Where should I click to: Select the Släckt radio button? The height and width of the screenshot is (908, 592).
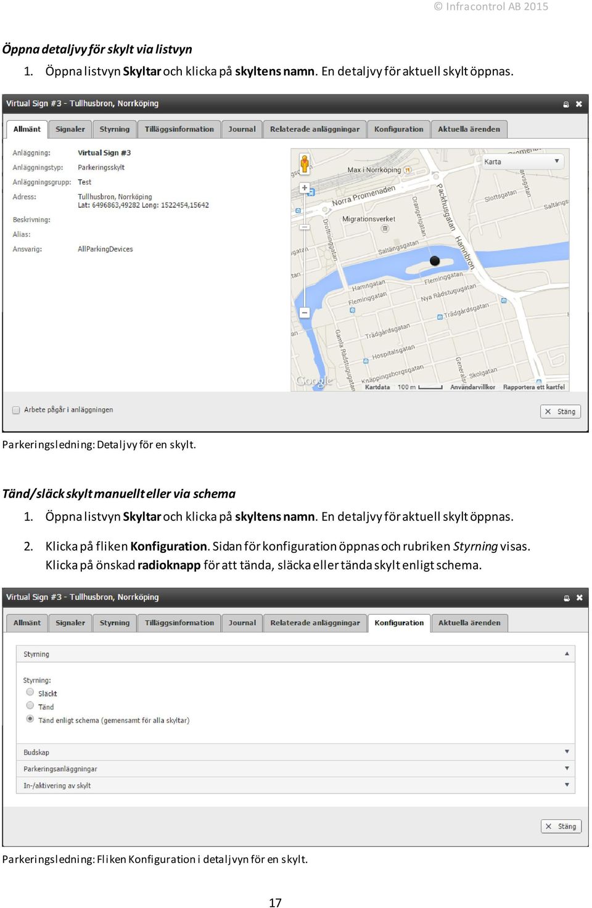click(x=30, y=692)
